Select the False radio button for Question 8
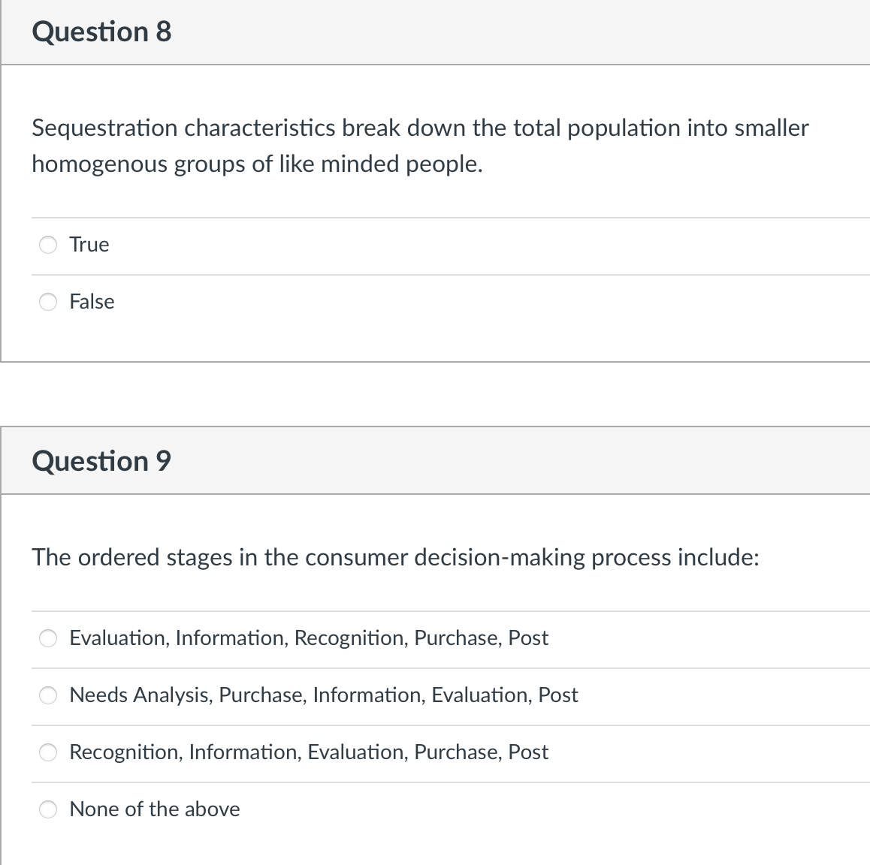This screenshot has height=865, width=870. pyautogui.click(x=47, y=302)
